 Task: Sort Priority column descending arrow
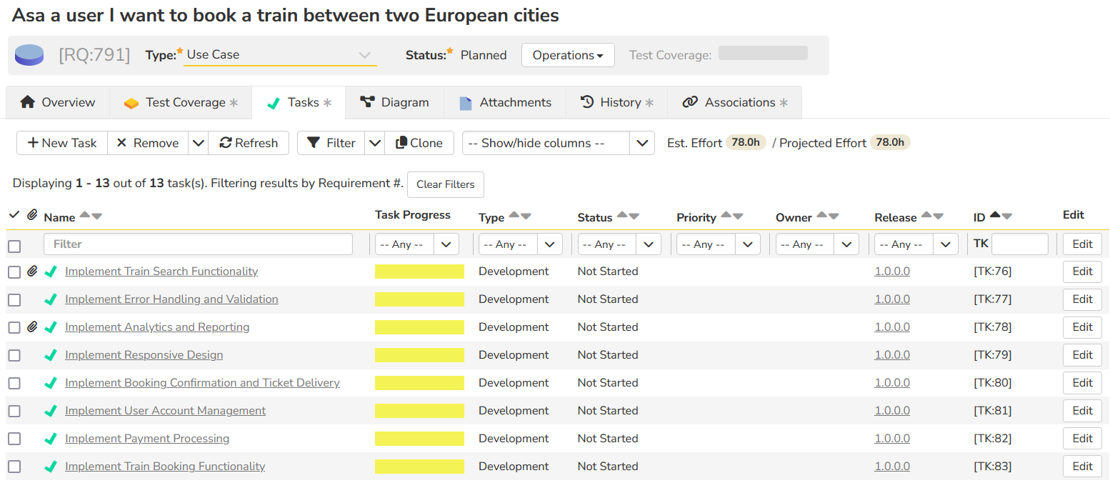coord(738,217)
